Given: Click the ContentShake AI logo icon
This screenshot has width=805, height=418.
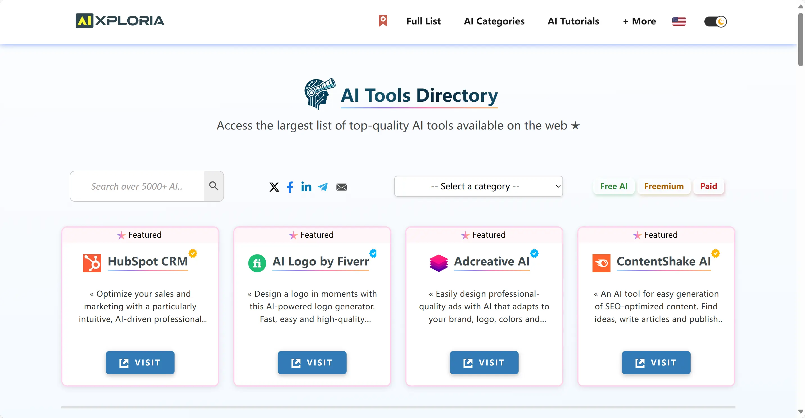Looking at the screenshot, I should pos(601,263).
